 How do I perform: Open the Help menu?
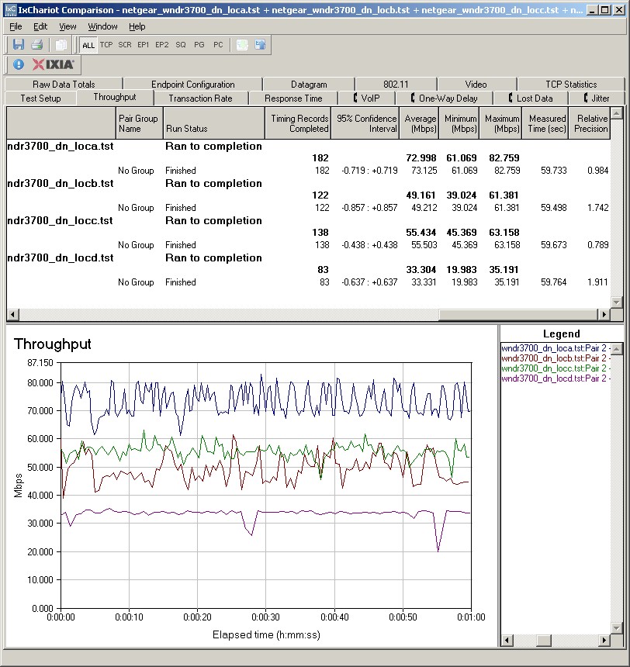tap(137, 26)
